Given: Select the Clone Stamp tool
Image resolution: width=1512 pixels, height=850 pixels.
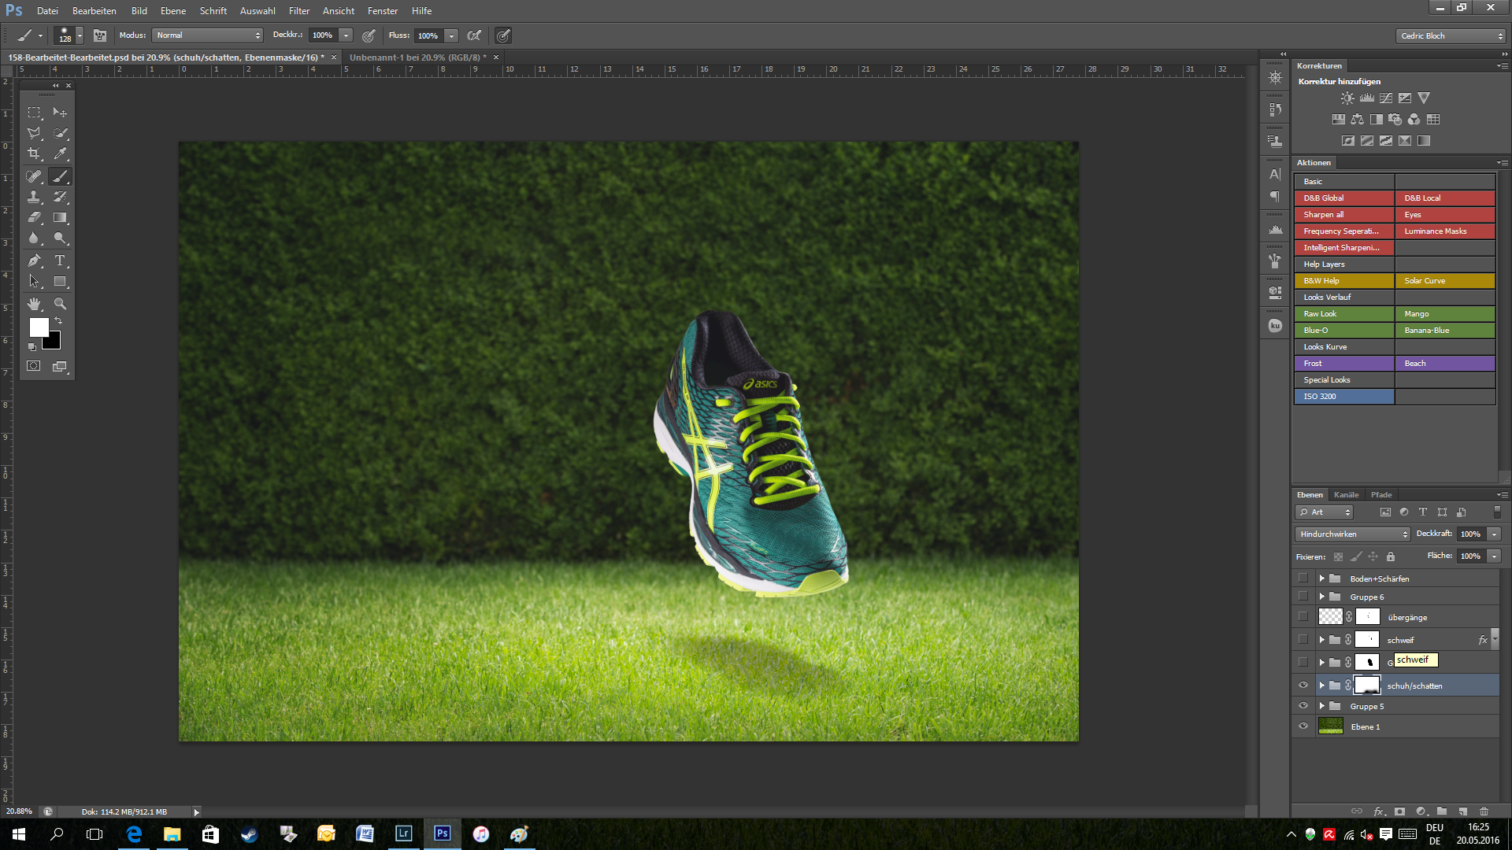Looking at the screenshot, I should [34, 197].
